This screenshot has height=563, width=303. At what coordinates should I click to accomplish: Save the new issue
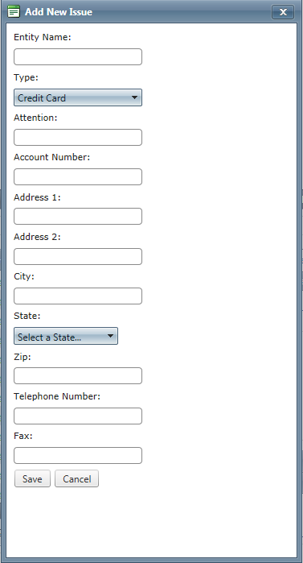coord(32,478)
